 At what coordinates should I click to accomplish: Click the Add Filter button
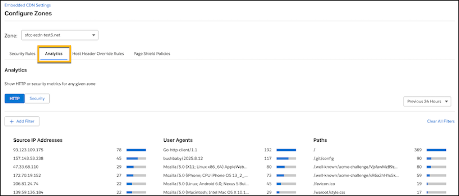[22, 121]
